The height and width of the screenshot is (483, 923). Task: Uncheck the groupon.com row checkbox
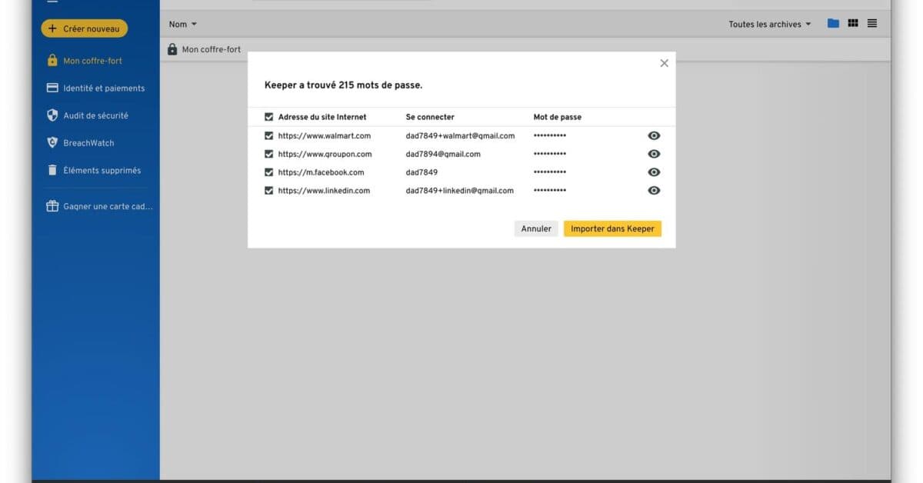(268, 154)
